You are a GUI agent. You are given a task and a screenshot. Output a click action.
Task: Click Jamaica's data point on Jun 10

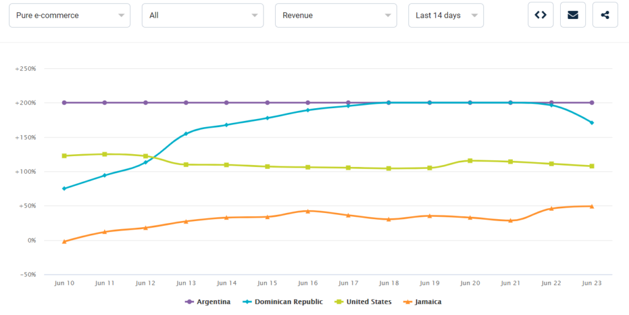click(64, 242)
